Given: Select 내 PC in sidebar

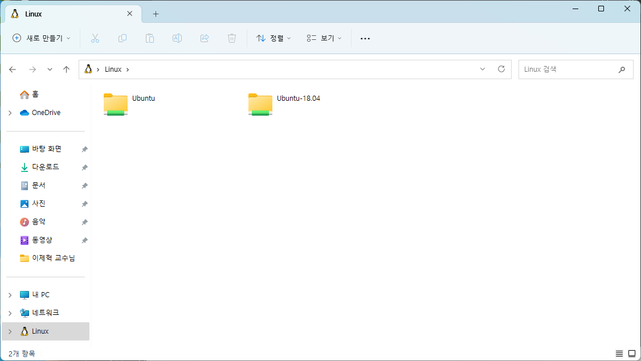Looking at the screenshot, I should [x=35, y=295].
